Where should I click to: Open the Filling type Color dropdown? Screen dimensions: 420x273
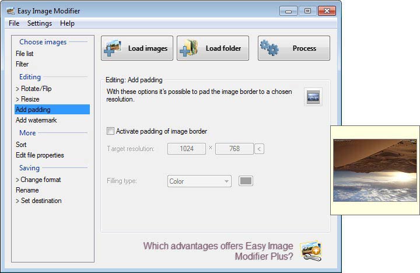pos(199,181)
